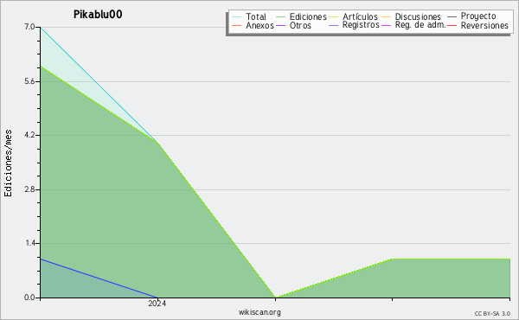This screenshot has height=320, width=519.
Task: Click the blue Registros line in chart
Action: [99, 278]
